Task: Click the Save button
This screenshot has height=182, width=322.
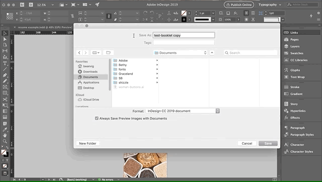Action: [268, 144]
